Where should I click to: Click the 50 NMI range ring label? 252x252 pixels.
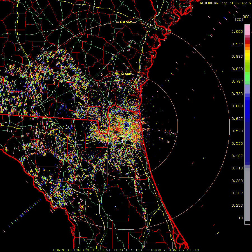[x=126, y=74]
